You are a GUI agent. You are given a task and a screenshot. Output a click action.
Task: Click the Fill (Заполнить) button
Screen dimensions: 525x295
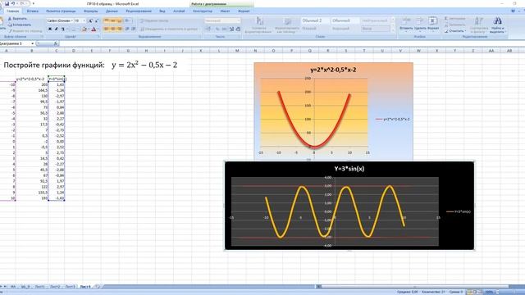(454, 25)
